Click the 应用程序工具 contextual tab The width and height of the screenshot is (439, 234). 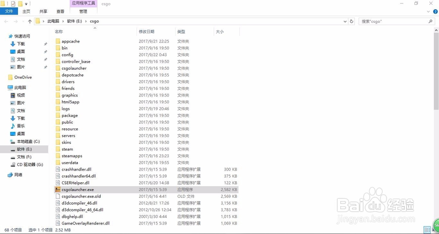83,4
